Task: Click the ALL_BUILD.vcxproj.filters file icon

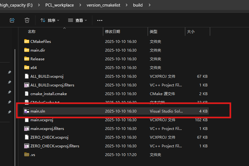Action: point(27,85)
